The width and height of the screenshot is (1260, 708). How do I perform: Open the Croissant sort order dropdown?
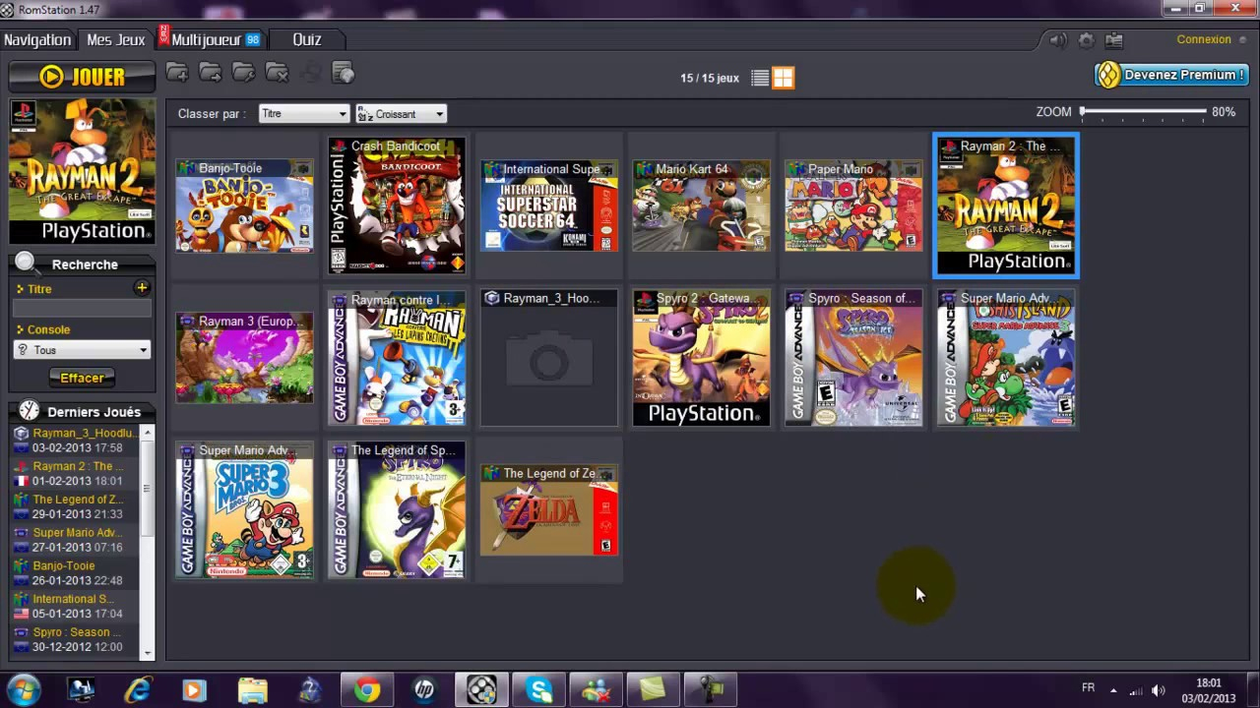401,114
